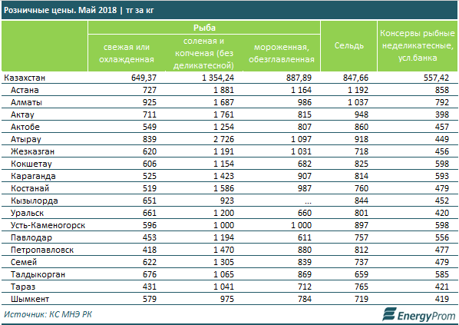Click the Астана row label
Screen dimensions: 459x325
coord(25,90)
